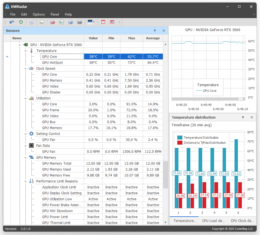Export report as HTM
Image resolution: width=260 pixels, height=235 pixels.
click(71, 22)
